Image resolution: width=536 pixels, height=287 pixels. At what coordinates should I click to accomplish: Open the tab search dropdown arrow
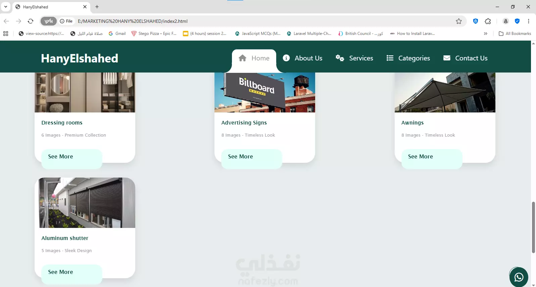click(x=6, y=7)
